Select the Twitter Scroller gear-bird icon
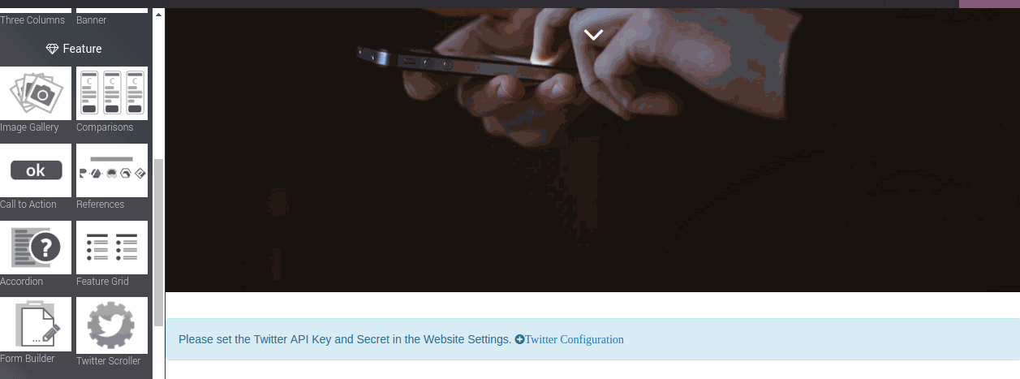 click(112, 324)
